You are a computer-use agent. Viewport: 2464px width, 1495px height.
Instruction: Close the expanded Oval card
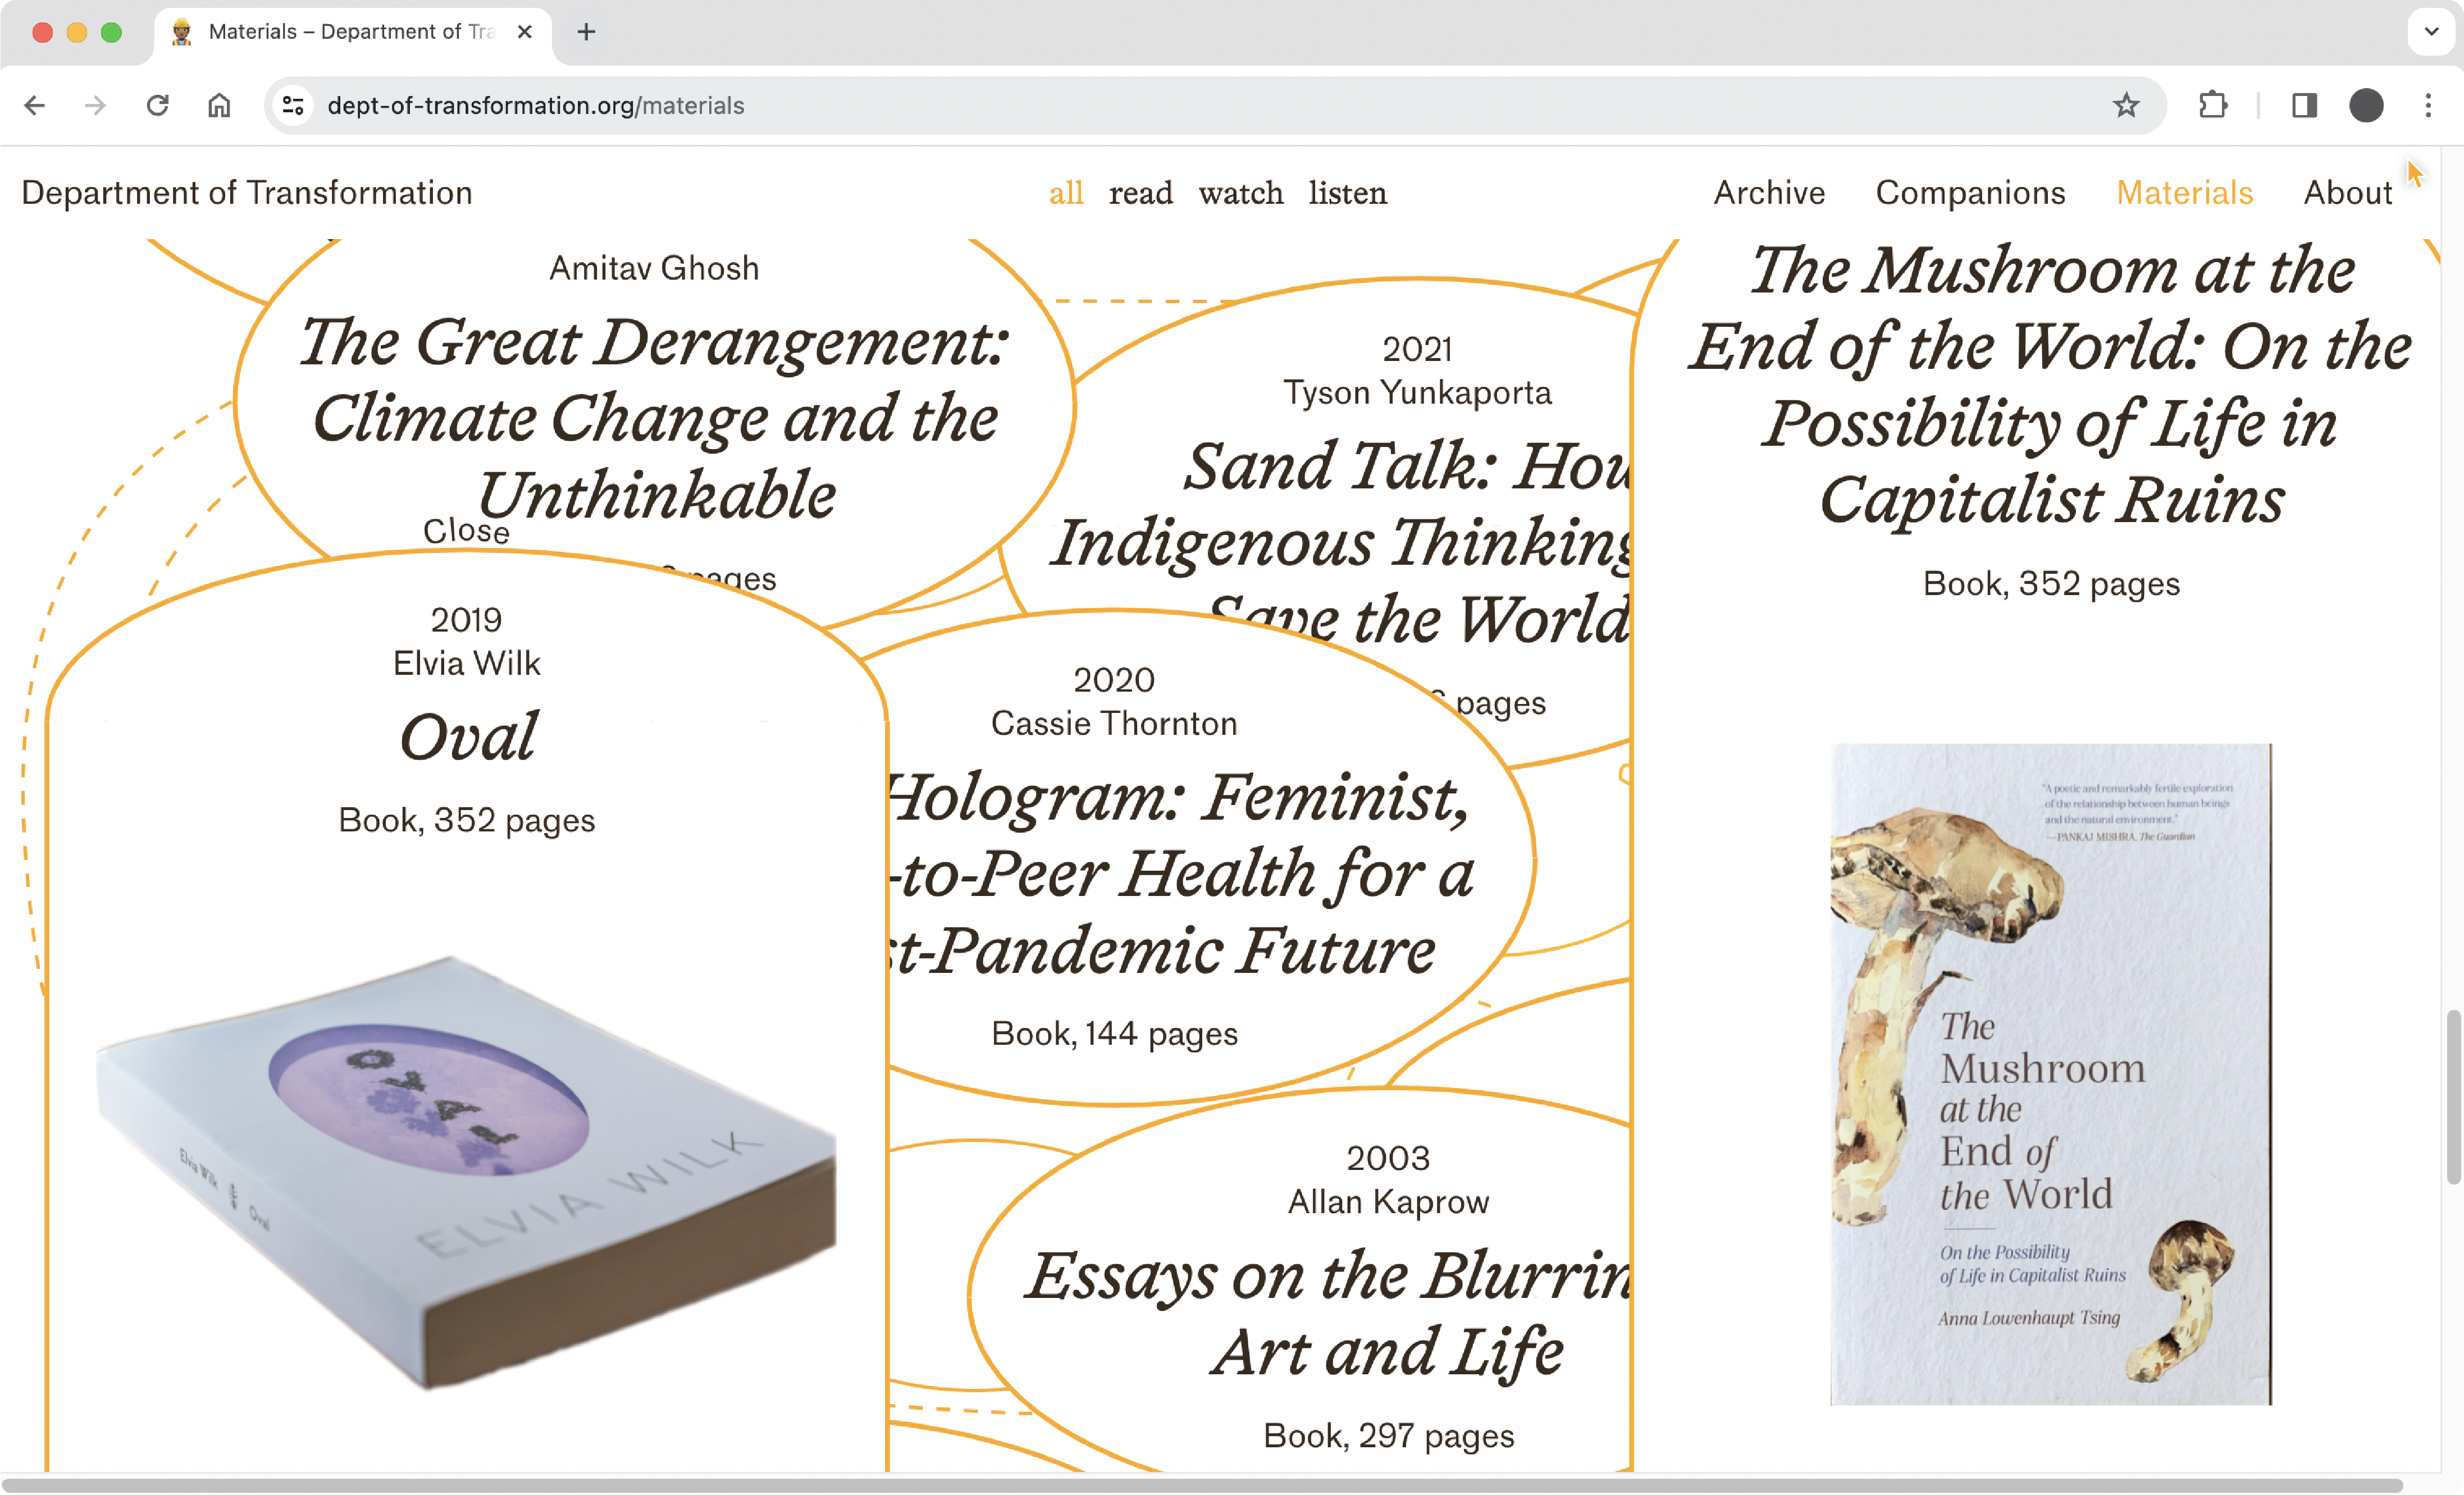pos(466,531)
